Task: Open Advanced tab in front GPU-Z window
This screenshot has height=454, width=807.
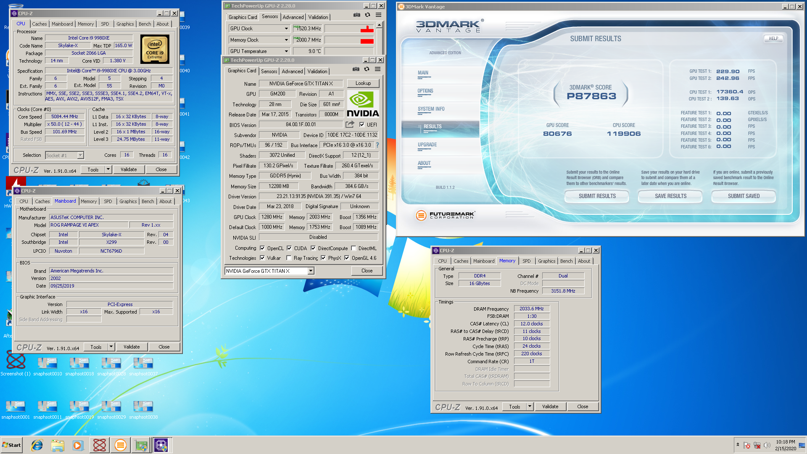Action: coord(292,71)
